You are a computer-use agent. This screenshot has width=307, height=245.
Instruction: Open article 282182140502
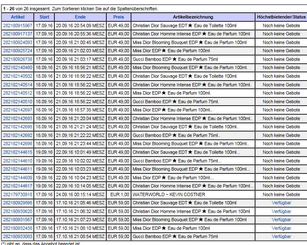tap(18, 76)
